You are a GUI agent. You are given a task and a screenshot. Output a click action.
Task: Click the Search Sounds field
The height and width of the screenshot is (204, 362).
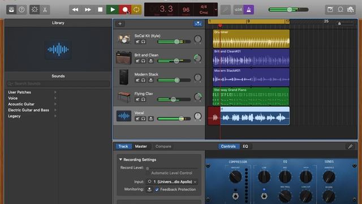pos(58,83)
